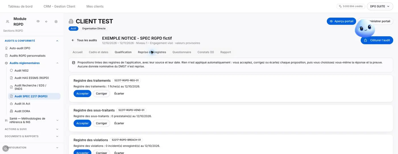Click the Organisation Directe badge
Screen dimensions: 398x154
[94, 29]
